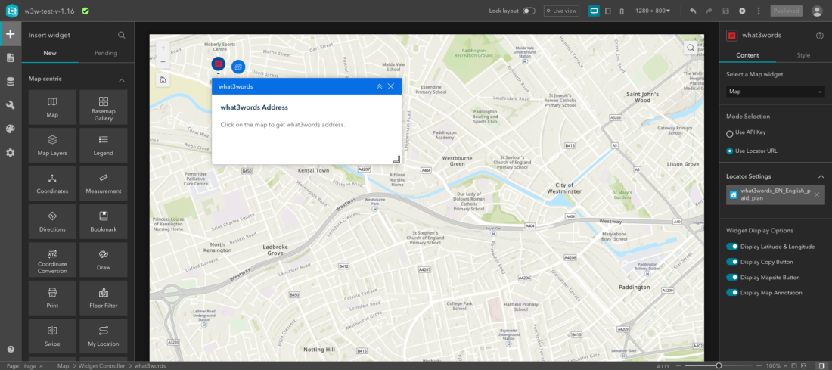Click the Live view button

pyautogui.click(x=561, y=11)
